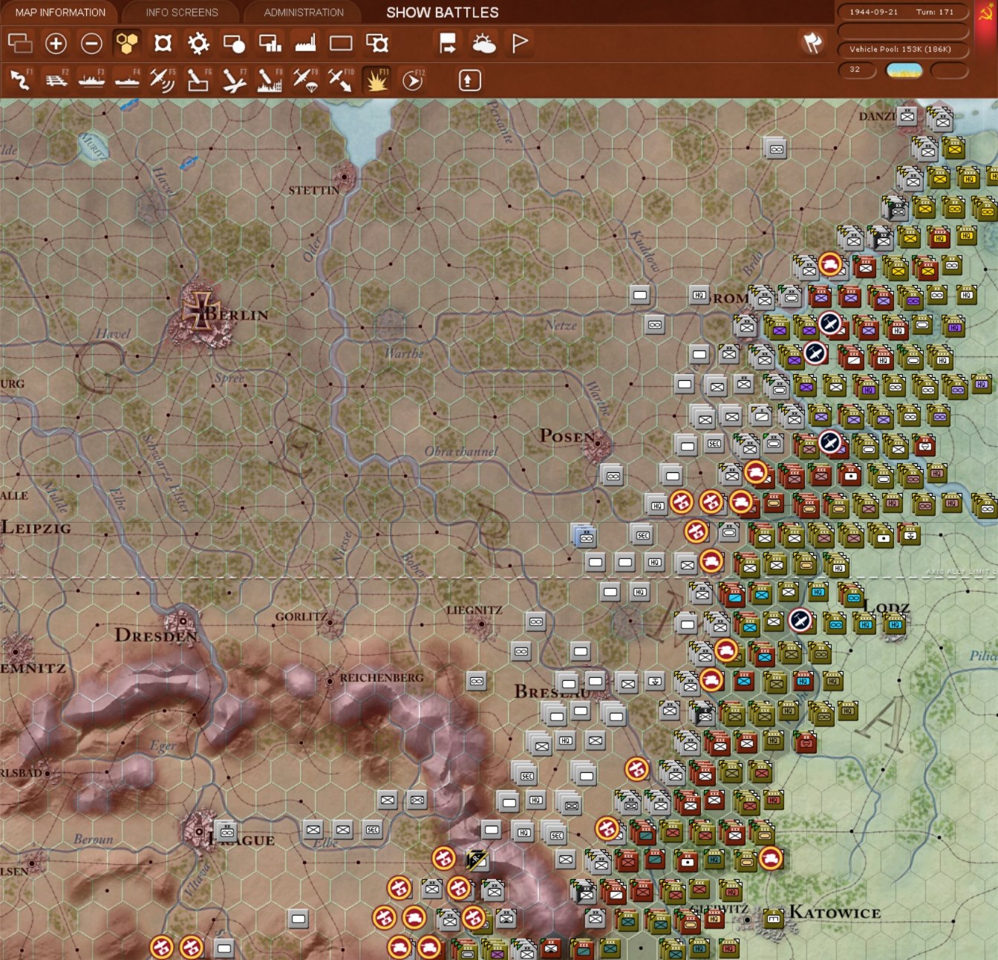Screen dimensions: 998x960
Task: Toggle the hex grid display
Action: point(127,44)
